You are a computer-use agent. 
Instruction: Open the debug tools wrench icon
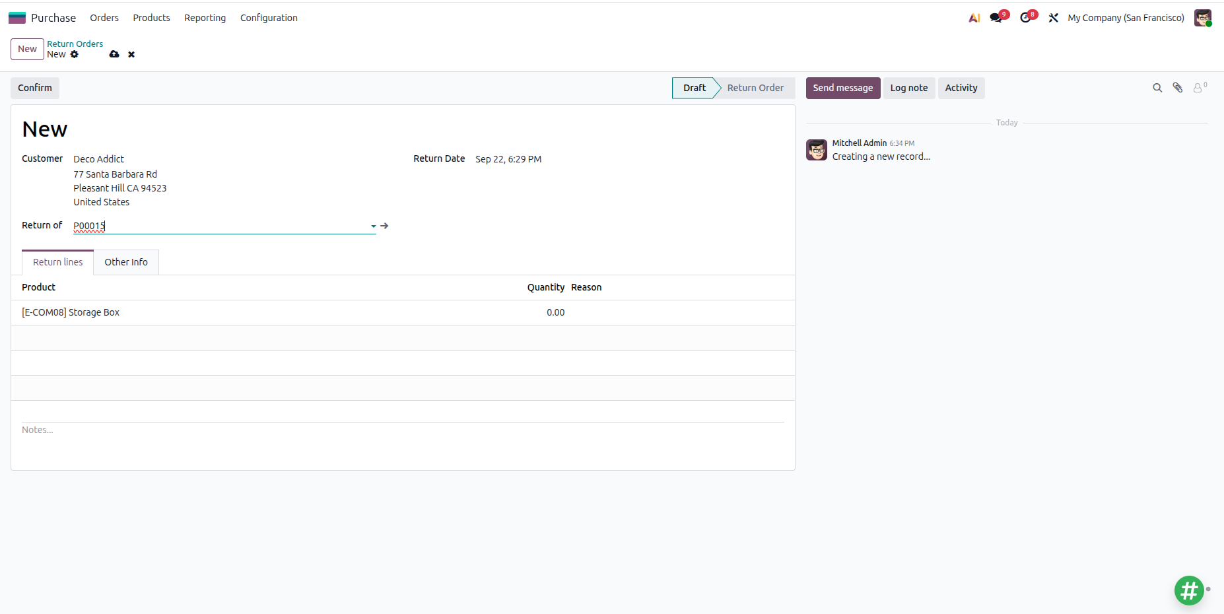(x=1054, y=18)
